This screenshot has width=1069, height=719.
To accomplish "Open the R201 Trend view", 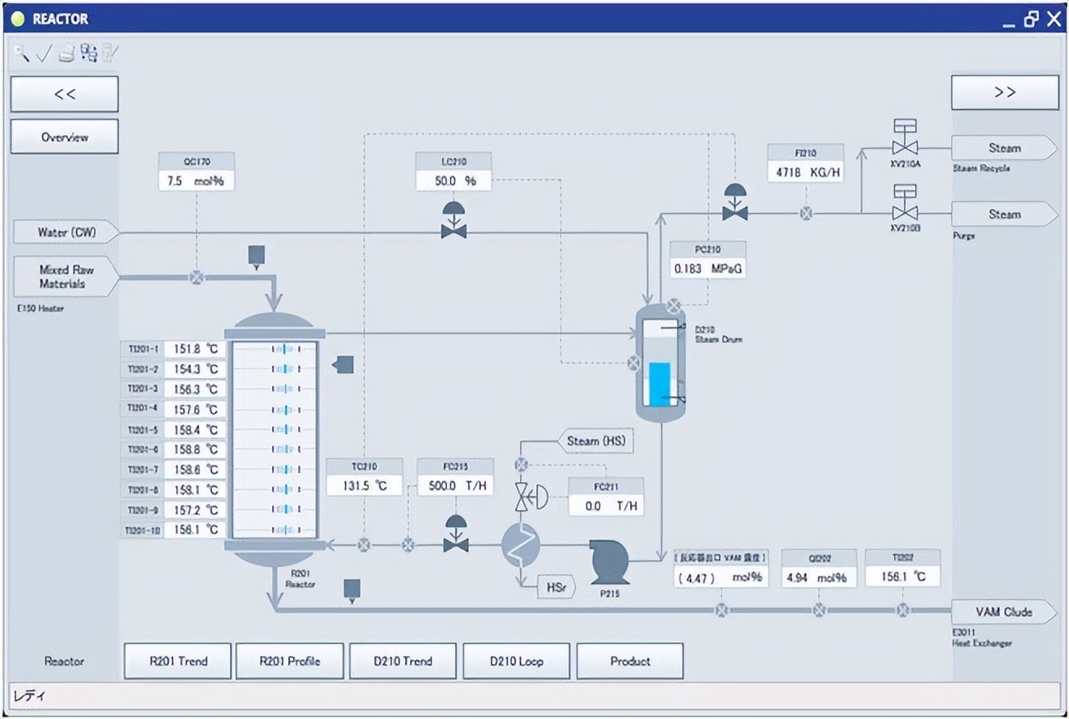I will (x=177, y=662).
